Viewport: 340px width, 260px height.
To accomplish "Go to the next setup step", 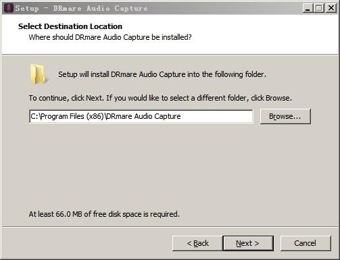I will click(x=248, y=243).
